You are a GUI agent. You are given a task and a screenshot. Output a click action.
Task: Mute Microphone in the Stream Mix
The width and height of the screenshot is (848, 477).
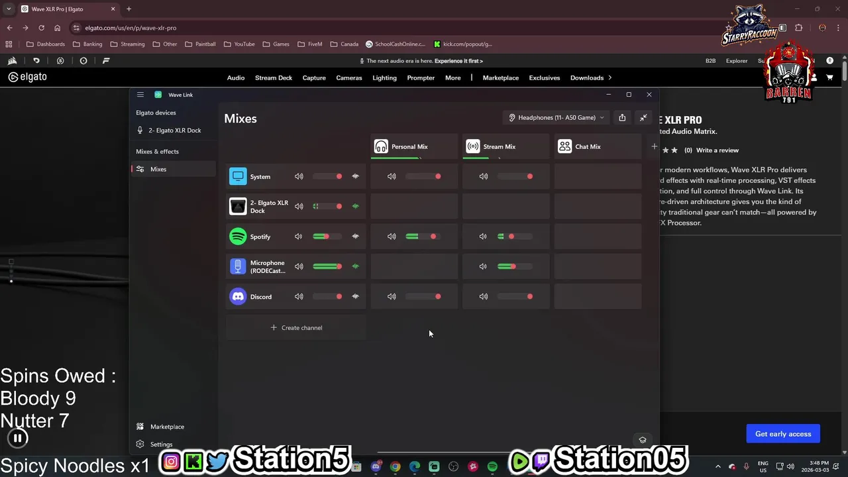[483, 266]
